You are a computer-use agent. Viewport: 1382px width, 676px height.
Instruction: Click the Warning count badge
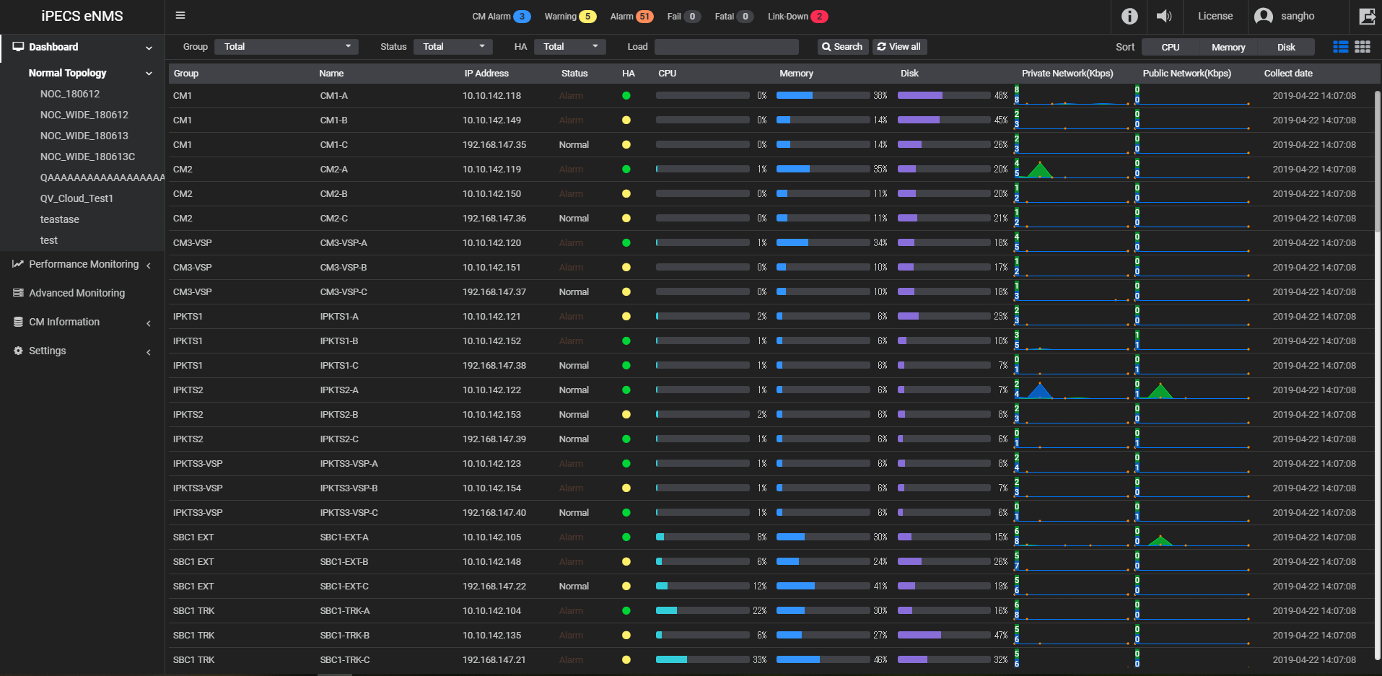[x=587, y=17]
